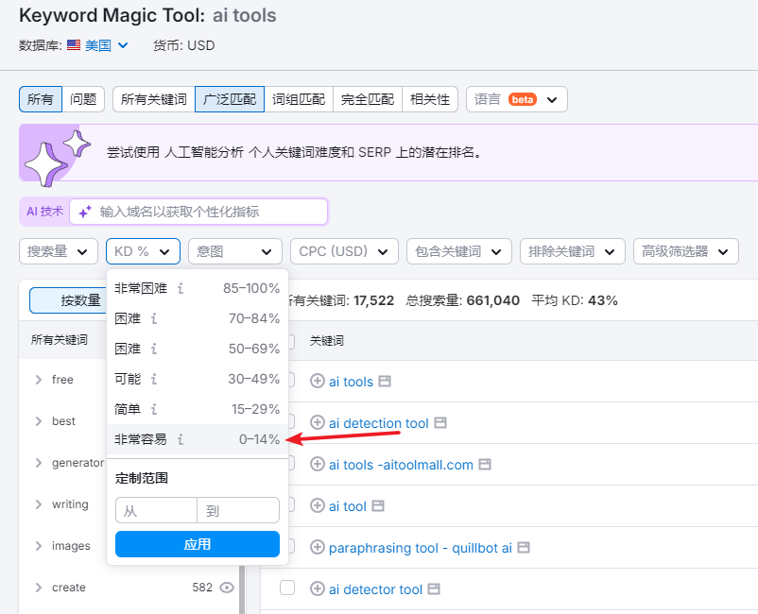
Task: Switch to the 问题 tab
Action: pos(83,99)
